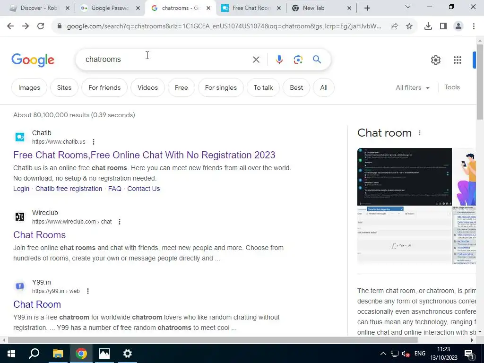Open more options for Y99.in result

click(88, 291)
